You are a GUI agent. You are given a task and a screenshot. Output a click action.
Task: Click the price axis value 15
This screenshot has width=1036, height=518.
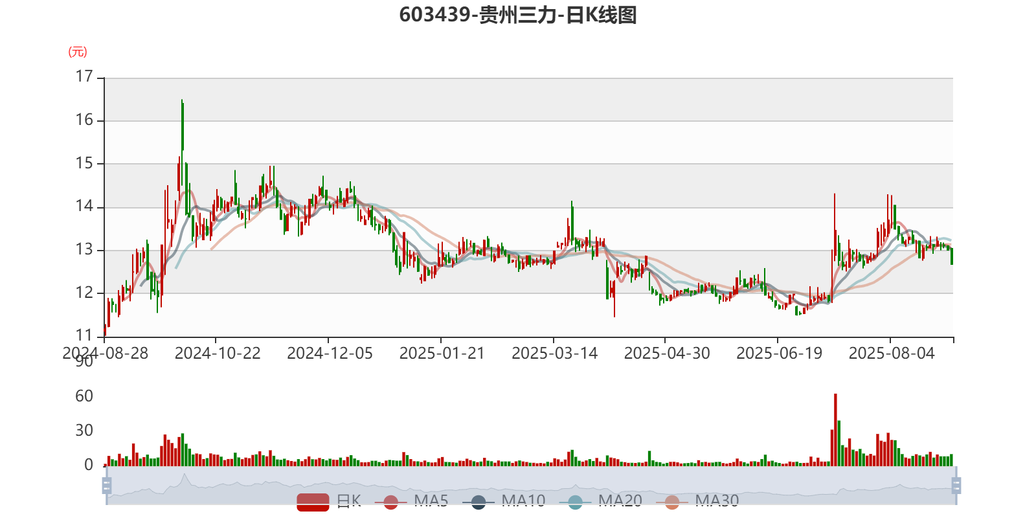84,163
